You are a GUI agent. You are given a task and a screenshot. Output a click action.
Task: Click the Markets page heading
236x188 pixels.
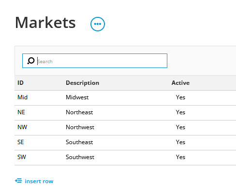click(x=45, y=23)
